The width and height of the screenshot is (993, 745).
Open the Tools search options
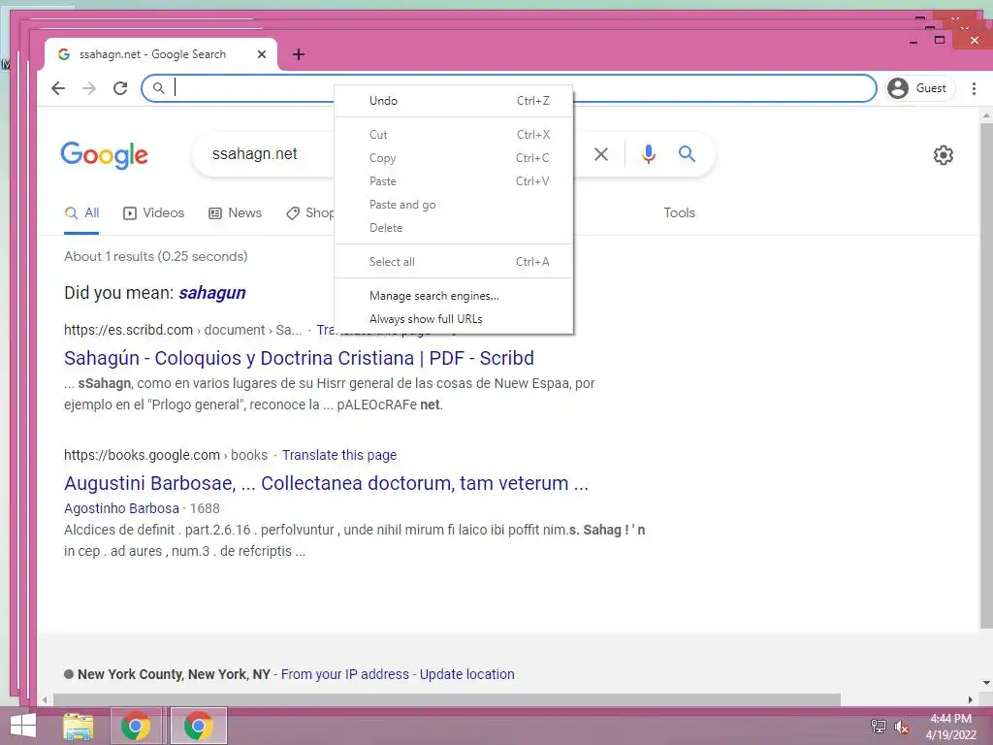pos(679,213)
